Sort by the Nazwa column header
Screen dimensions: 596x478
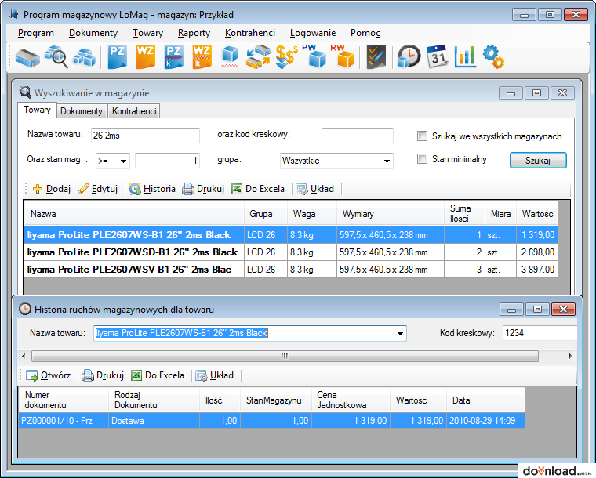coord(134,213)
